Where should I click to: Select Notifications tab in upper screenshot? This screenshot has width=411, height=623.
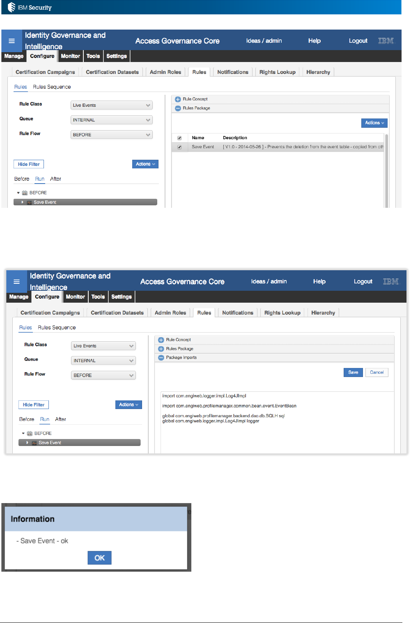[x=233, y=72]
